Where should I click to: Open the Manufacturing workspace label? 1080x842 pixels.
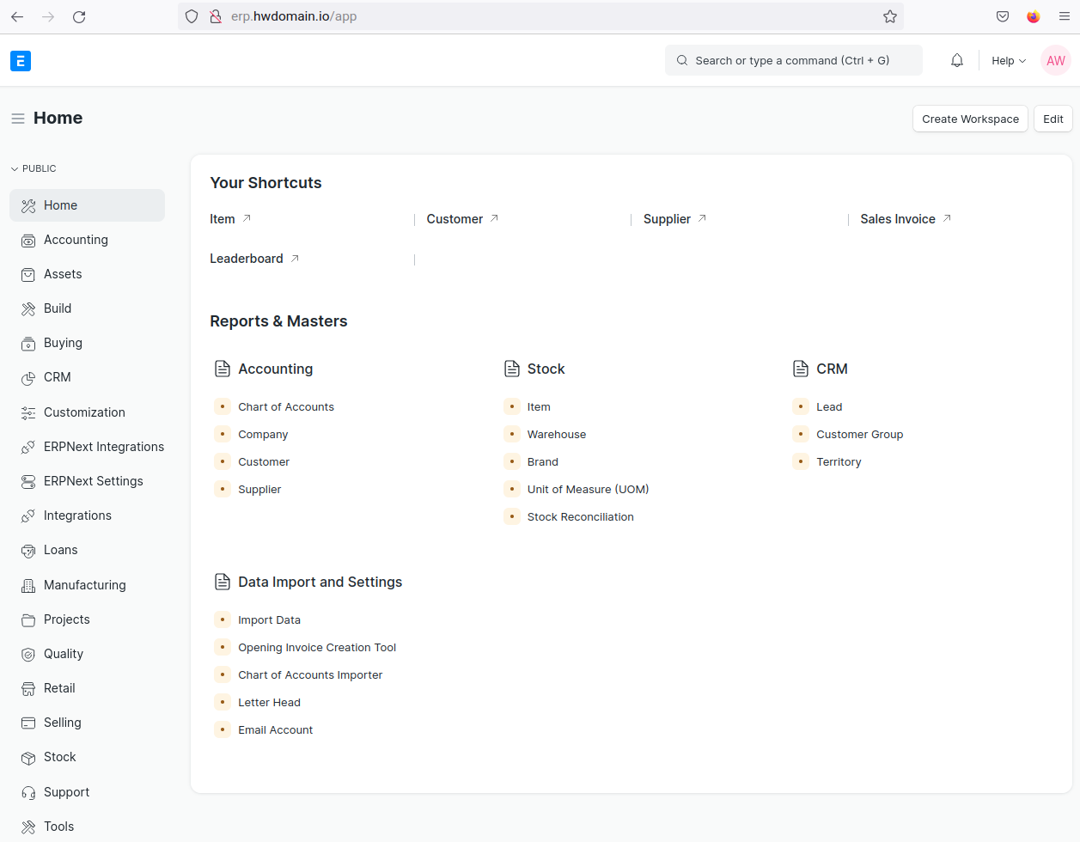tap(85, 585)
